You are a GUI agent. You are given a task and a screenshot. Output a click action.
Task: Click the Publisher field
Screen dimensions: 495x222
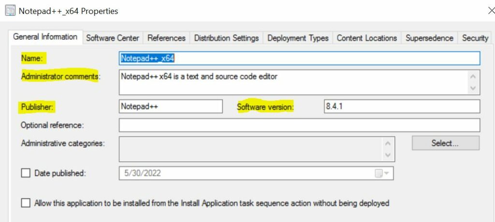click(171, 107)
